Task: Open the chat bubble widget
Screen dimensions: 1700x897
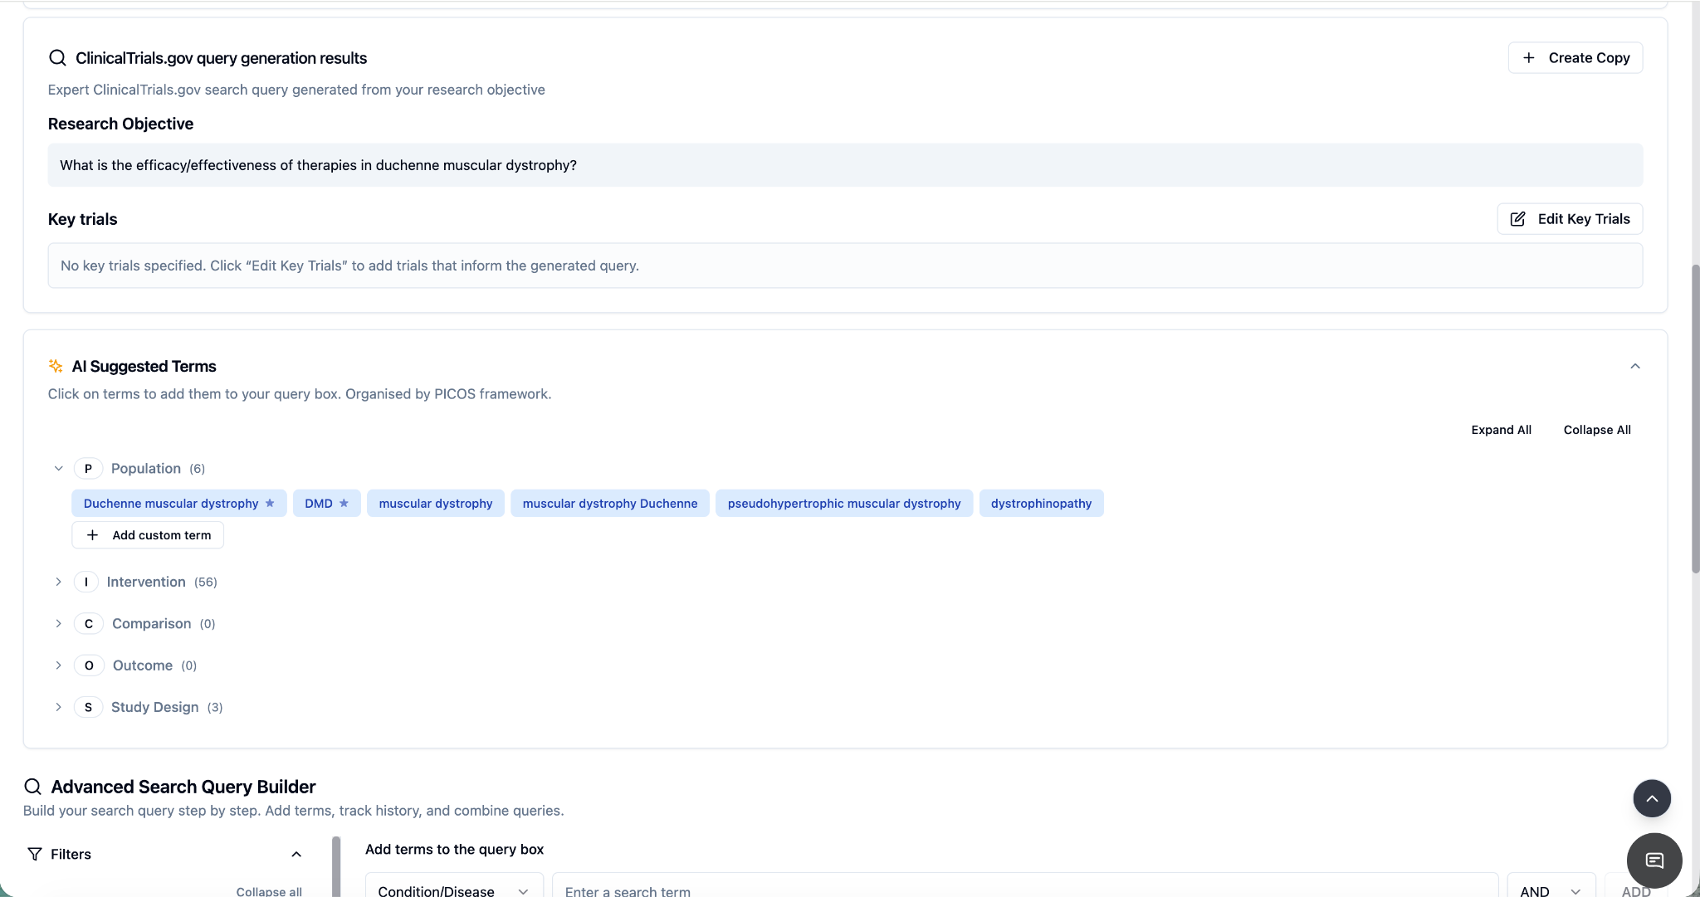Action: 1654,860
